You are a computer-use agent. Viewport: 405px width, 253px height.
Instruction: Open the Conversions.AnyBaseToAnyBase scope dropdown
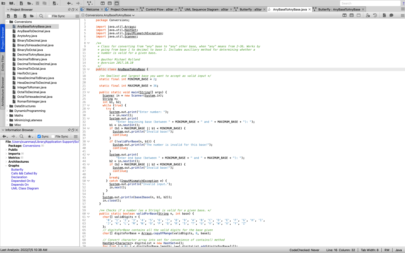(x=108, y=15)
